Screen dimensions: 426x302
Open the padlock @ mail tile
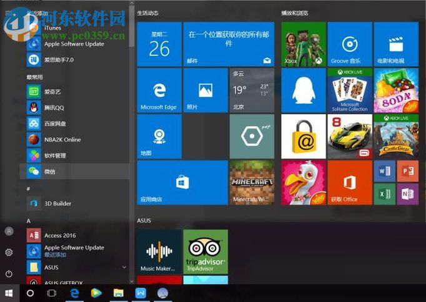[x=304, y=137]
